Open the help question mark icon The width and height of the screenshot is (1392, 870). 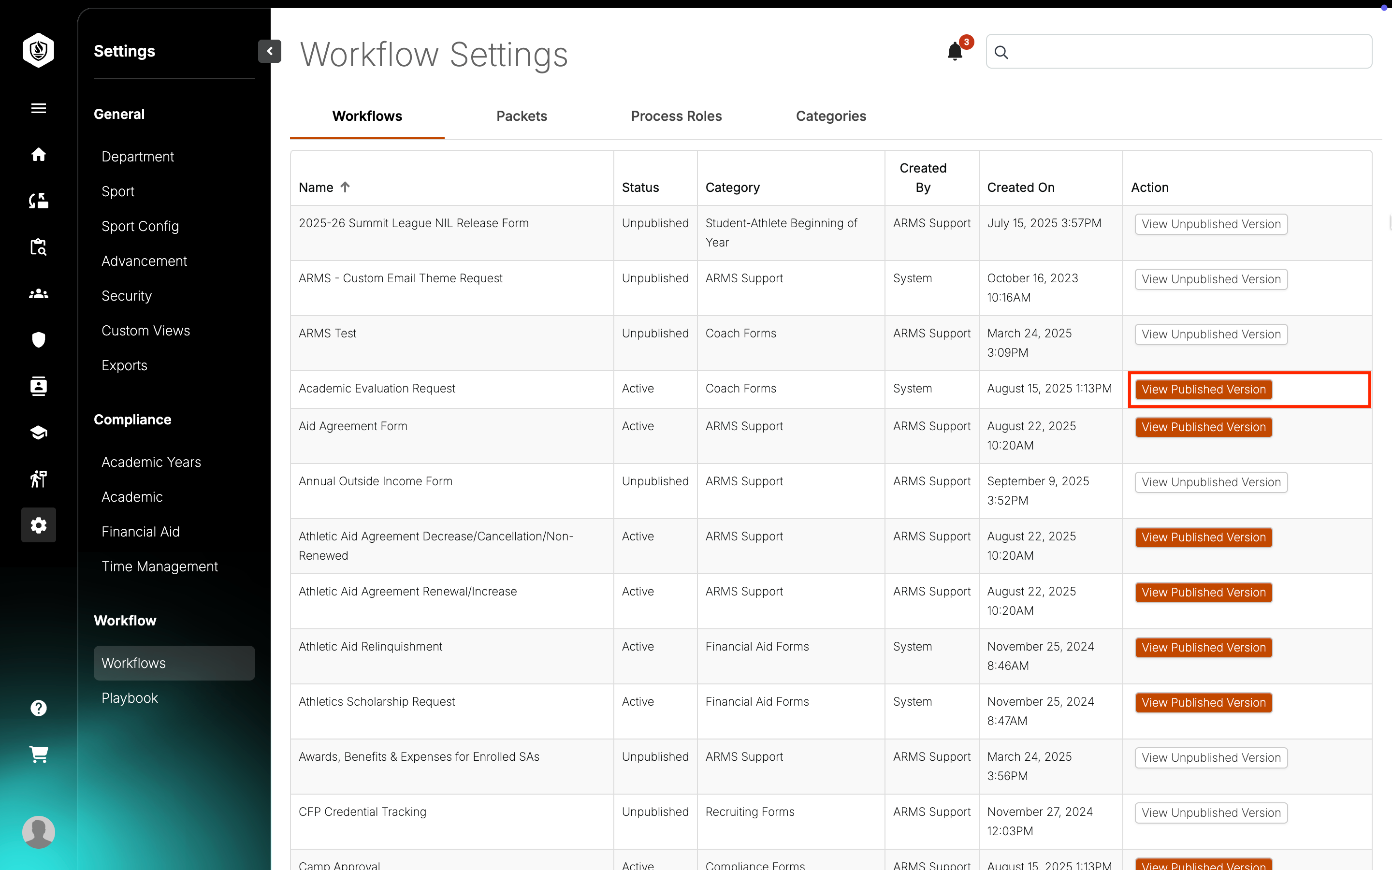click(x=39, y=708)
